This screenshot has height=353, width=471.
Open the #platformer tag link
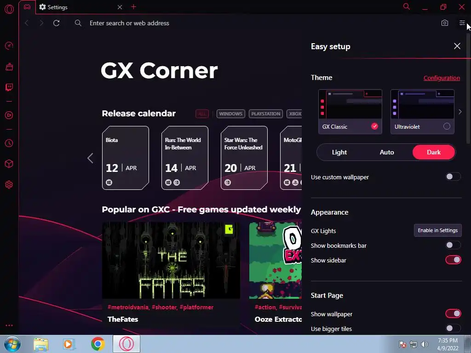196,307
